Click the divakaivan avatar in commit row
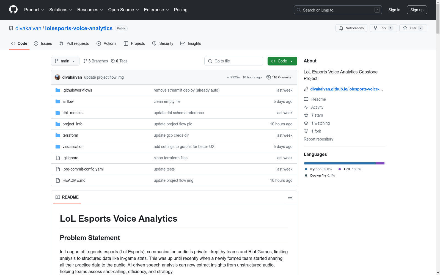The height and width of the screenshot is (275, 440). [x=57, y=77]
